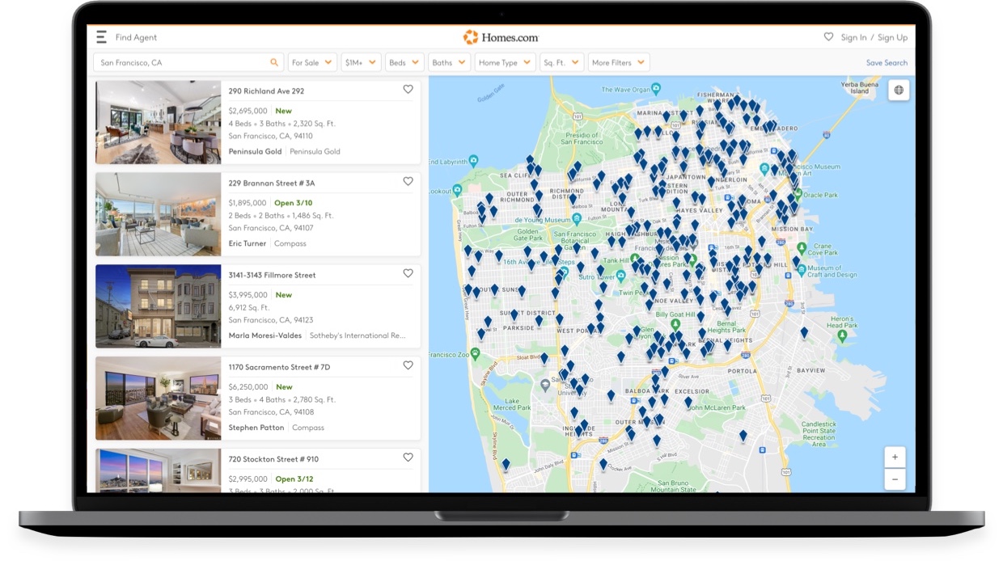Open the 229 Brannan Street listing photo
Screen dimensions: 1003x582
click(159, 214)
